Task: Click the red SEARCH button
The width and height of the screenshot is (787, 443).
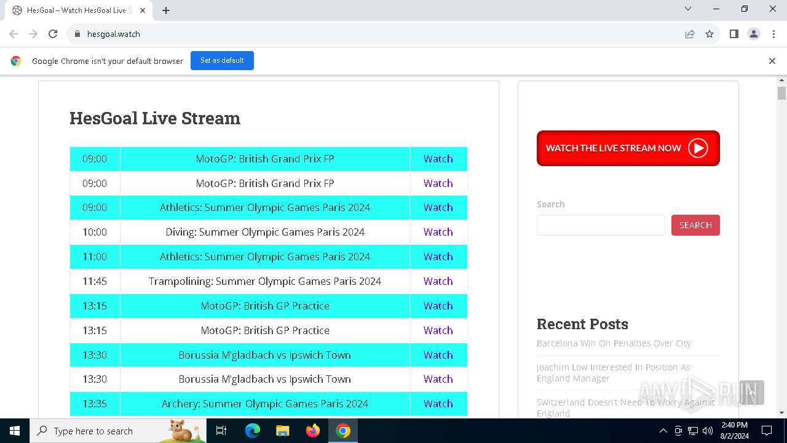Action: [x=695, y=225]
